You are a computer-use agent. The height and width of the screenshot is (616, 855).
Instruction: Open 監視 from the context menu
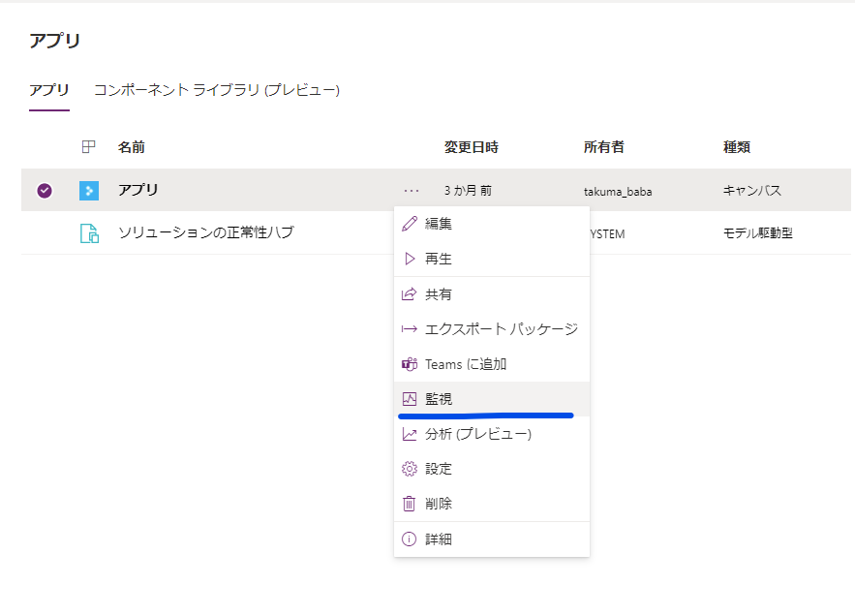click(x=492, y=399)
